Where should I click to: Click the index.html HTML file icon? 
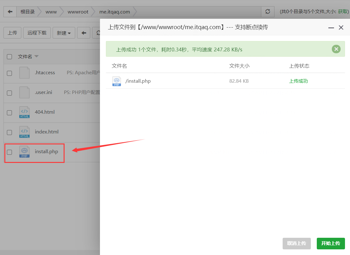point(24,132)
